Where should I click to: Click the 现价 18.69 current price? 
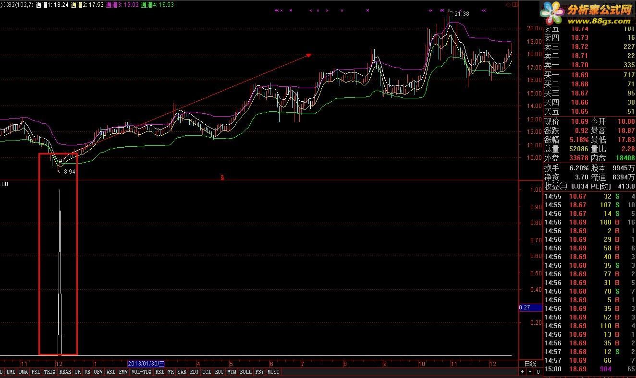coord(579,121)
